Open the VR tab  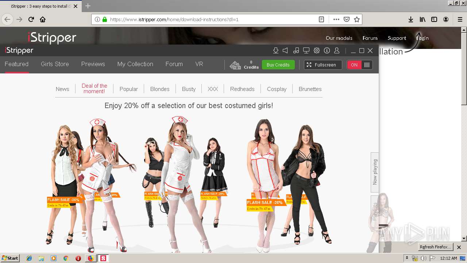199,64
